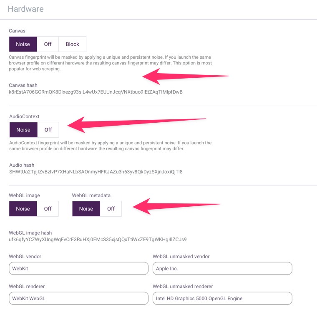Turn Canvas fingerprint masking Off
Viewport: 317px width, 319px height.
48,44
